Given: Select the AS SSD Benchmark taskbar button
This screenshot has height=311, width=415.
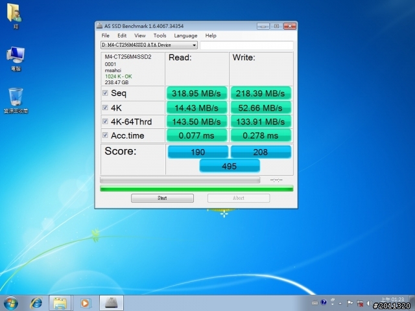Looking at the screenshot, I should [112, 303].
